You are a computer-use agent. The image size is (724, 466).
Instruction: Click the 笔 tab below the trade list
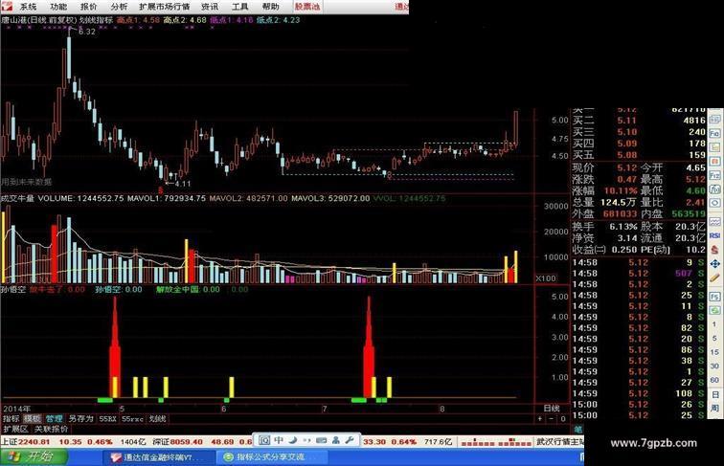coord(577,429)
